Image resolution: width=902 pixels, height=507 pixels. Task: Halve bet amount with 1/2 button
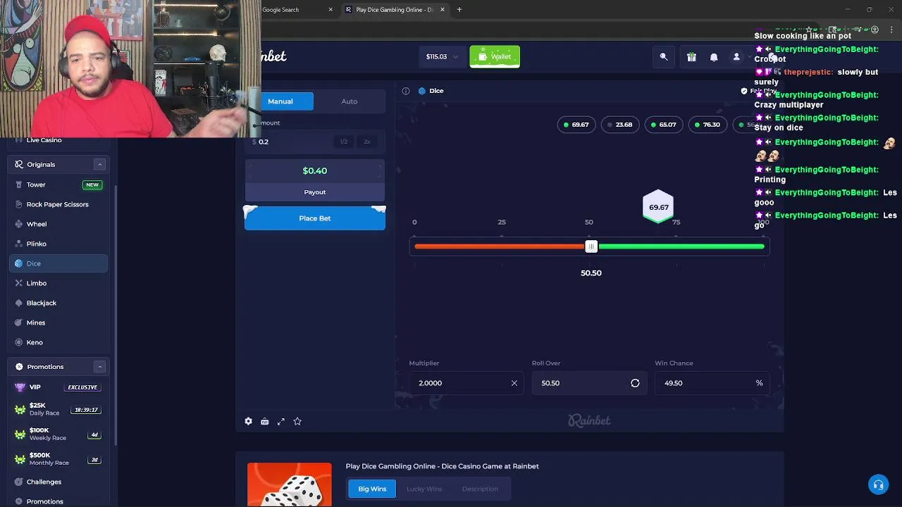[x=344, y=142]
